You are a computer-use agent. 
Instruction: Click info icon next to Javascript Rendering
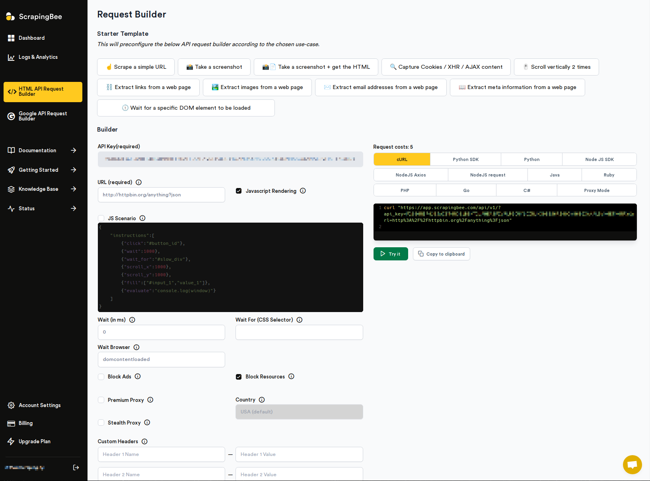[x=303, y=191]
